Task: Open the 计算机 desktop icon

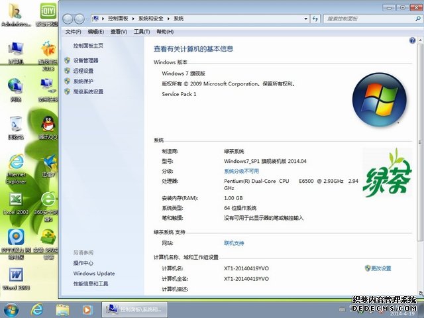Action: [16, 53]
